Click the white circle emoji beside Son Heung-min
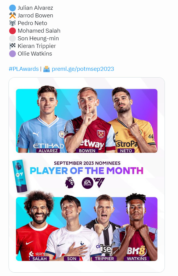Screen dimensions: 178x276 [13, 38]
